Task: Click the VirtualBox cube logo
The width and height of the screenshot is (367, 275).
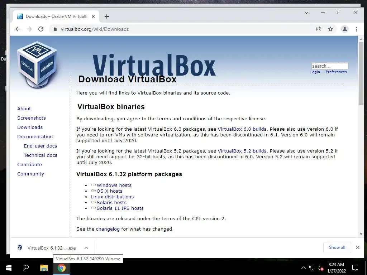Action: tap(37, 64)
